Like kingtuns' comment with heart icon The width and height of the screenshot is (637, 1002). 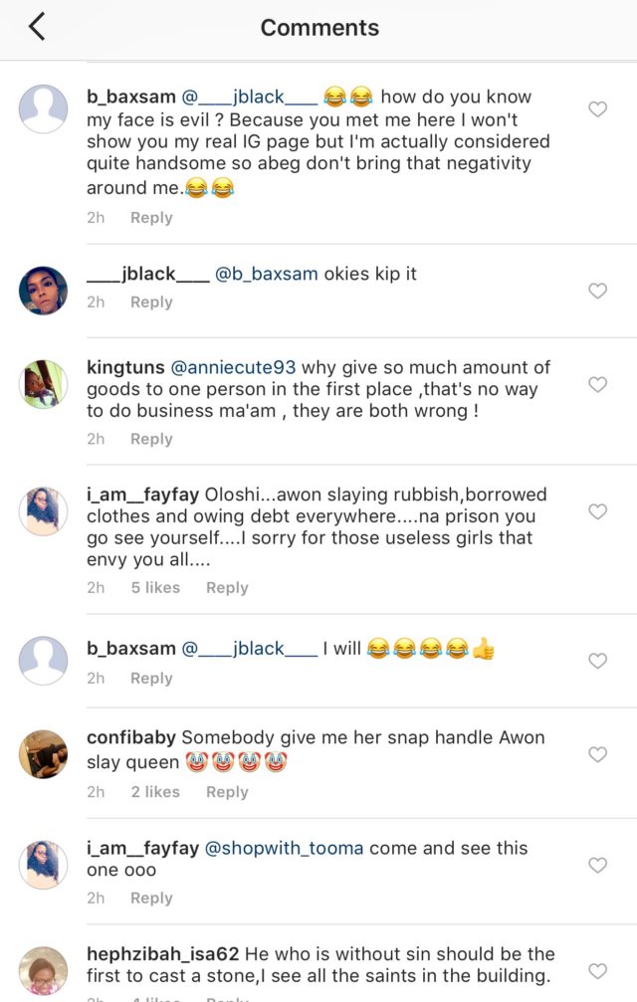[597, 384]
